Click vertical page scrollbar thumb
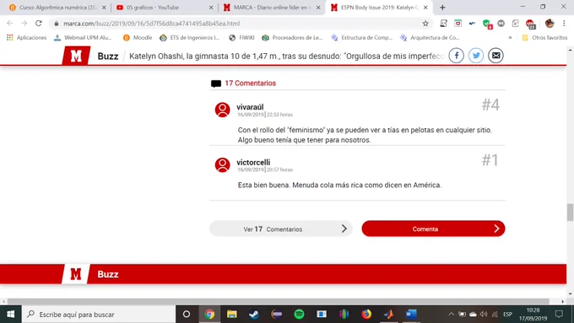 tap(570, 213)
